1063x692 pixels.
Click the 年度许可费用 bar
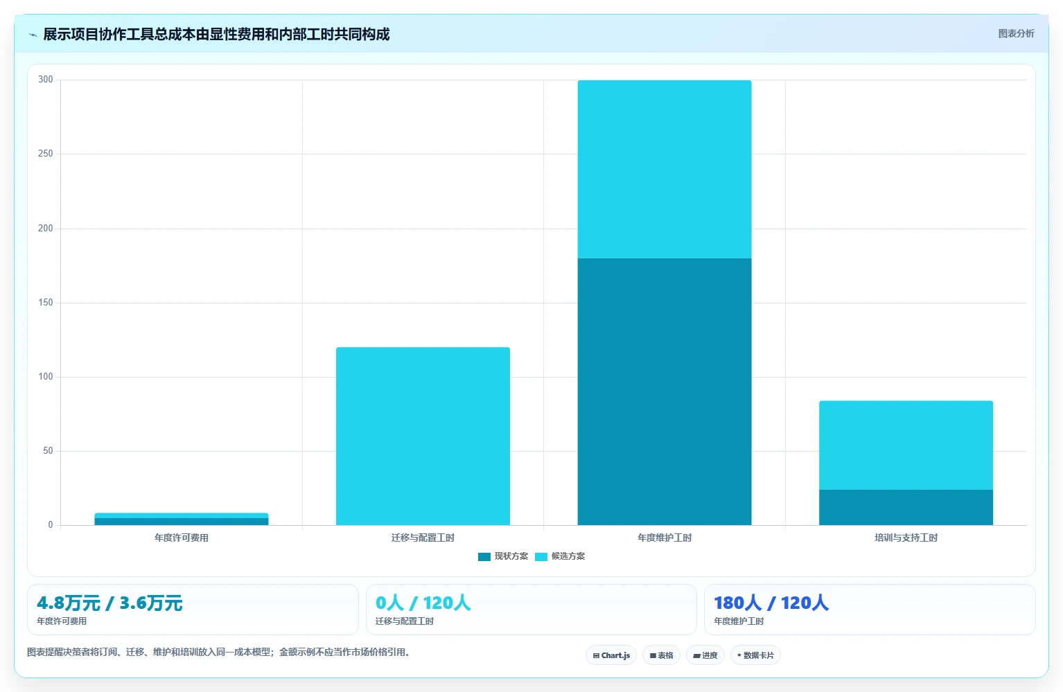[x=182, y=520]
